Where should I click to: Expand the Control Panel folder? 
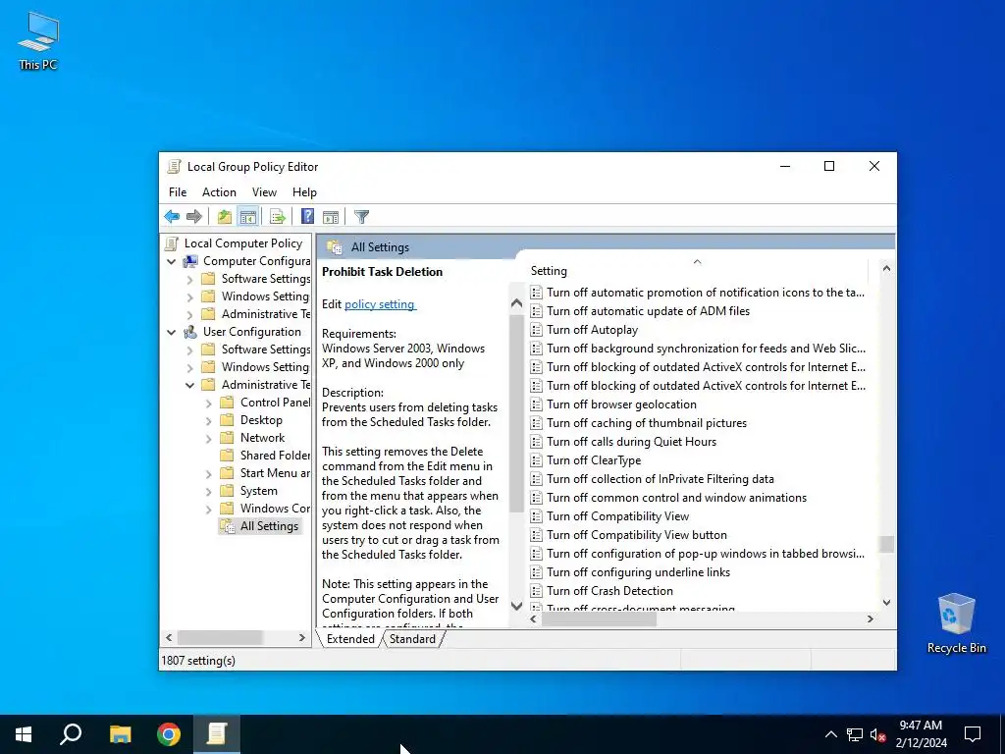click(208, 403)
